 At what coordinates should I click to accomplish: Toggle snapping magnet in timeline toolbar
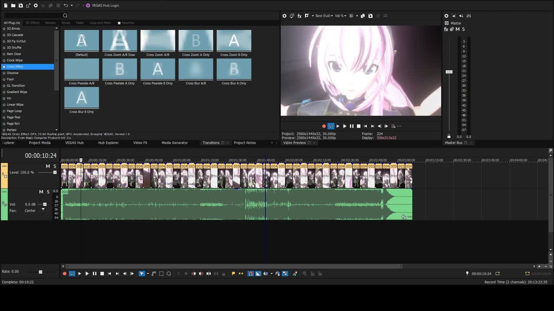click(x=251, y=273)
